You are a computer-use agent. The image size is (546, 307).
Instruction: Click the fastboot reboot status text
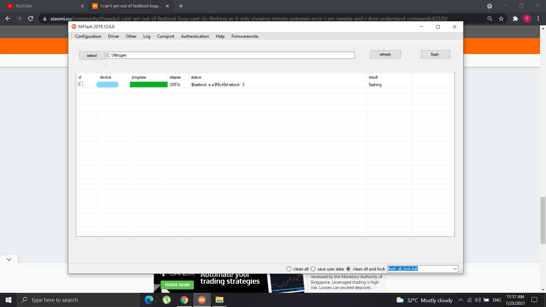point(215,85)
